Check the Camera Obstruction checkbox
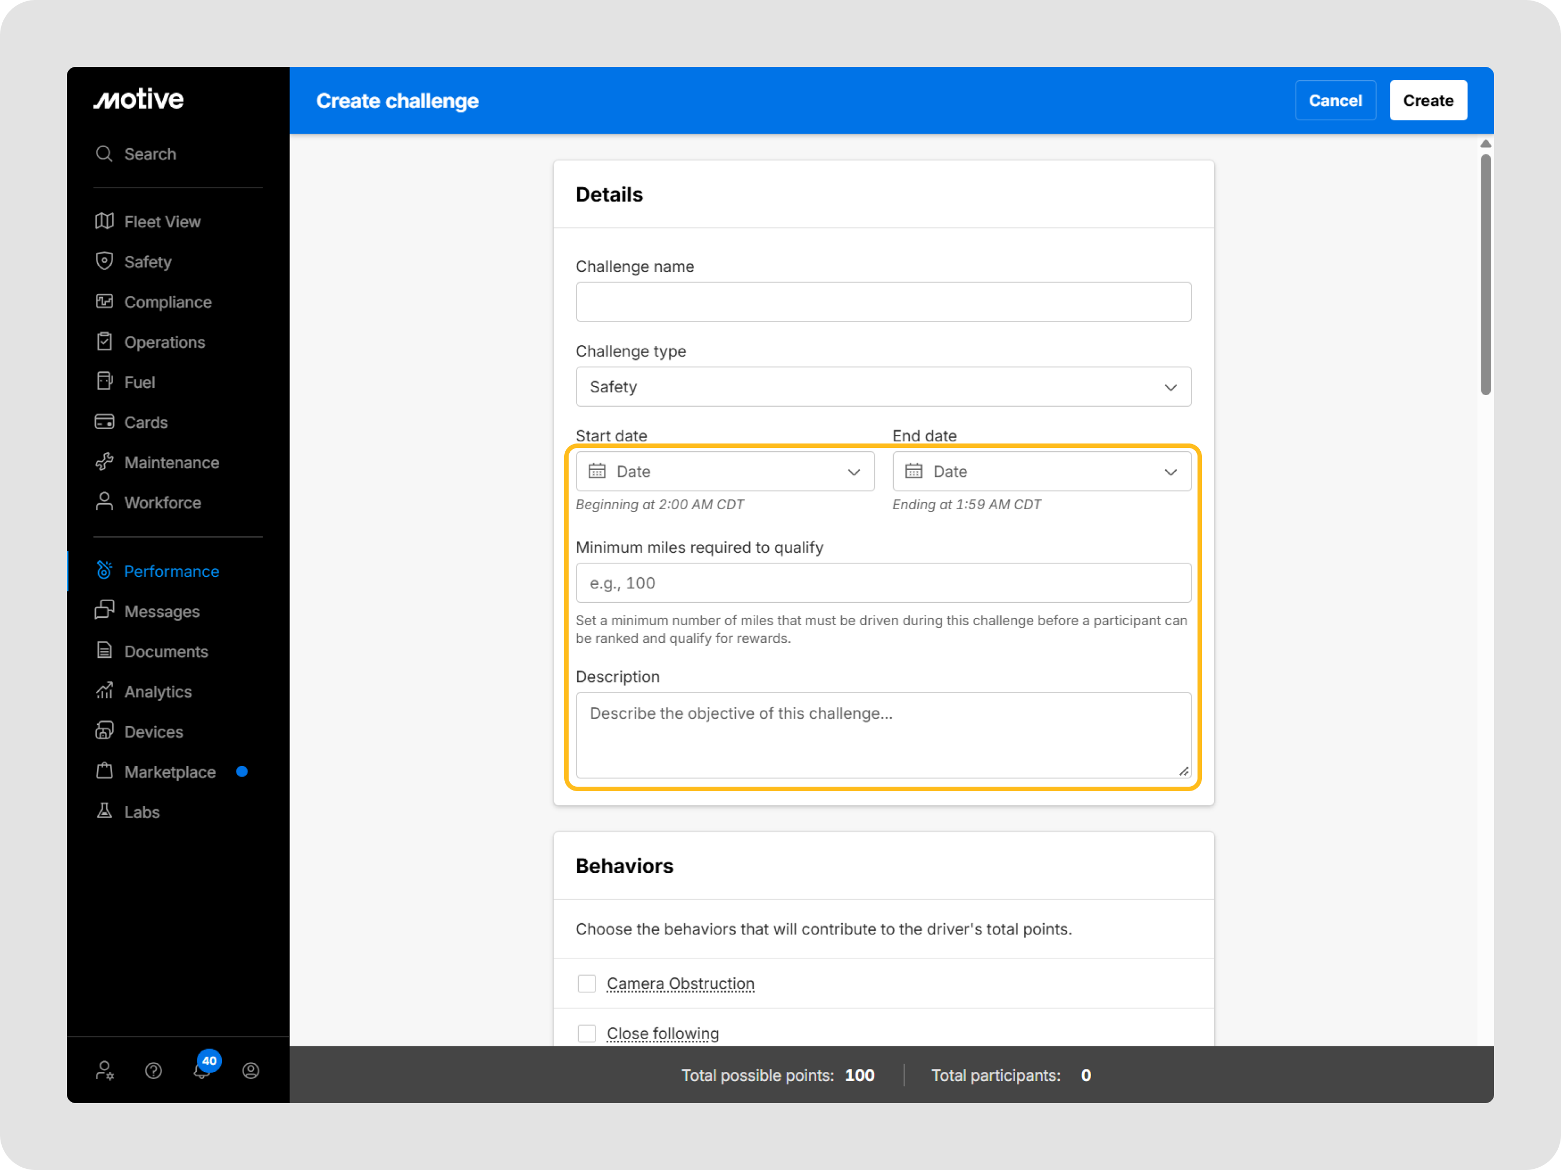Image resolution: width=1561 pixels, height=1170 pixels. [x=587, y=983]
